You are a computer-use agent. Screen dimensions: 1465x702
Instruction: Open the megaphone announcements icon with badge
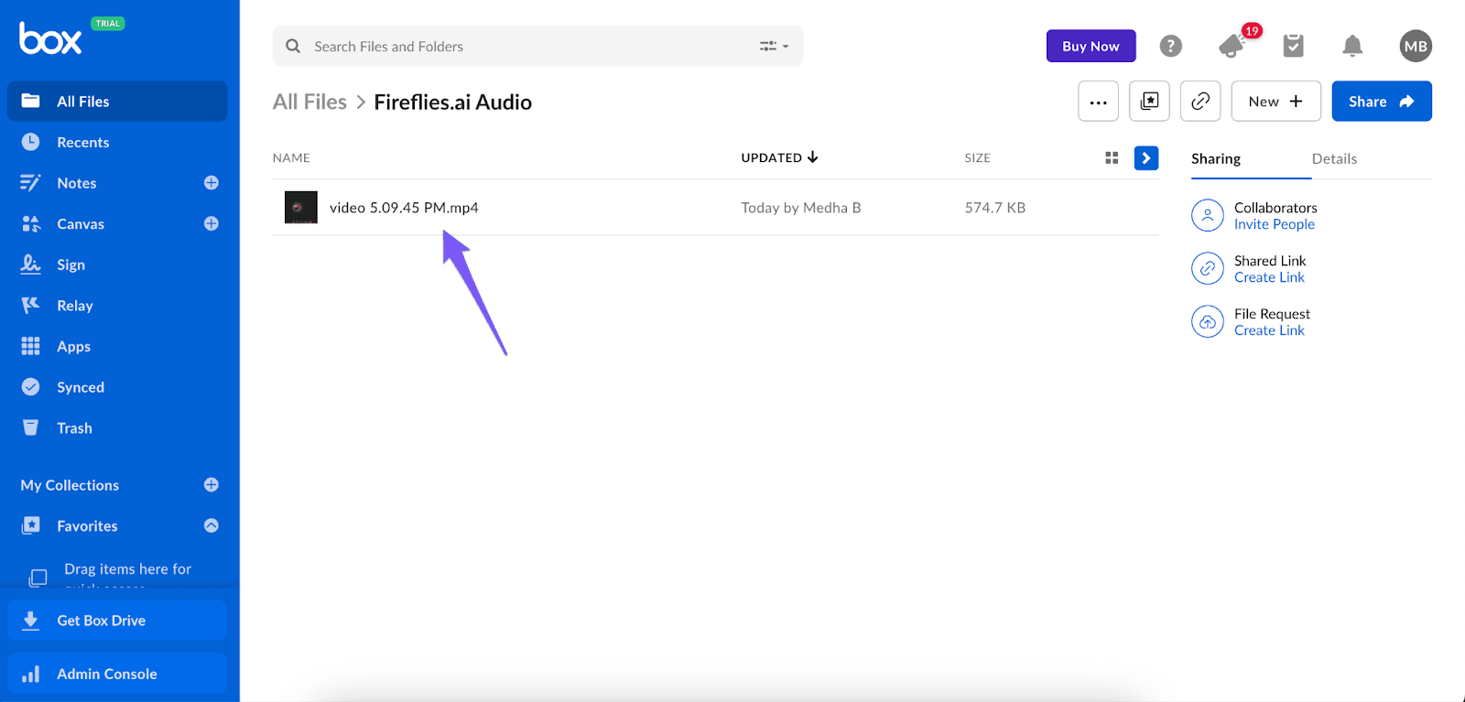click(x=1232, y=46)
